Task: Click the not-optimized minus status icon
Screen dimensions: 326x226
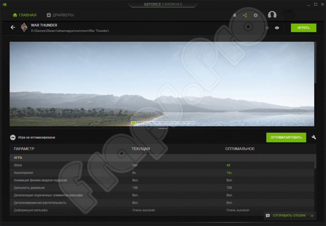Action: coord(13,138)
